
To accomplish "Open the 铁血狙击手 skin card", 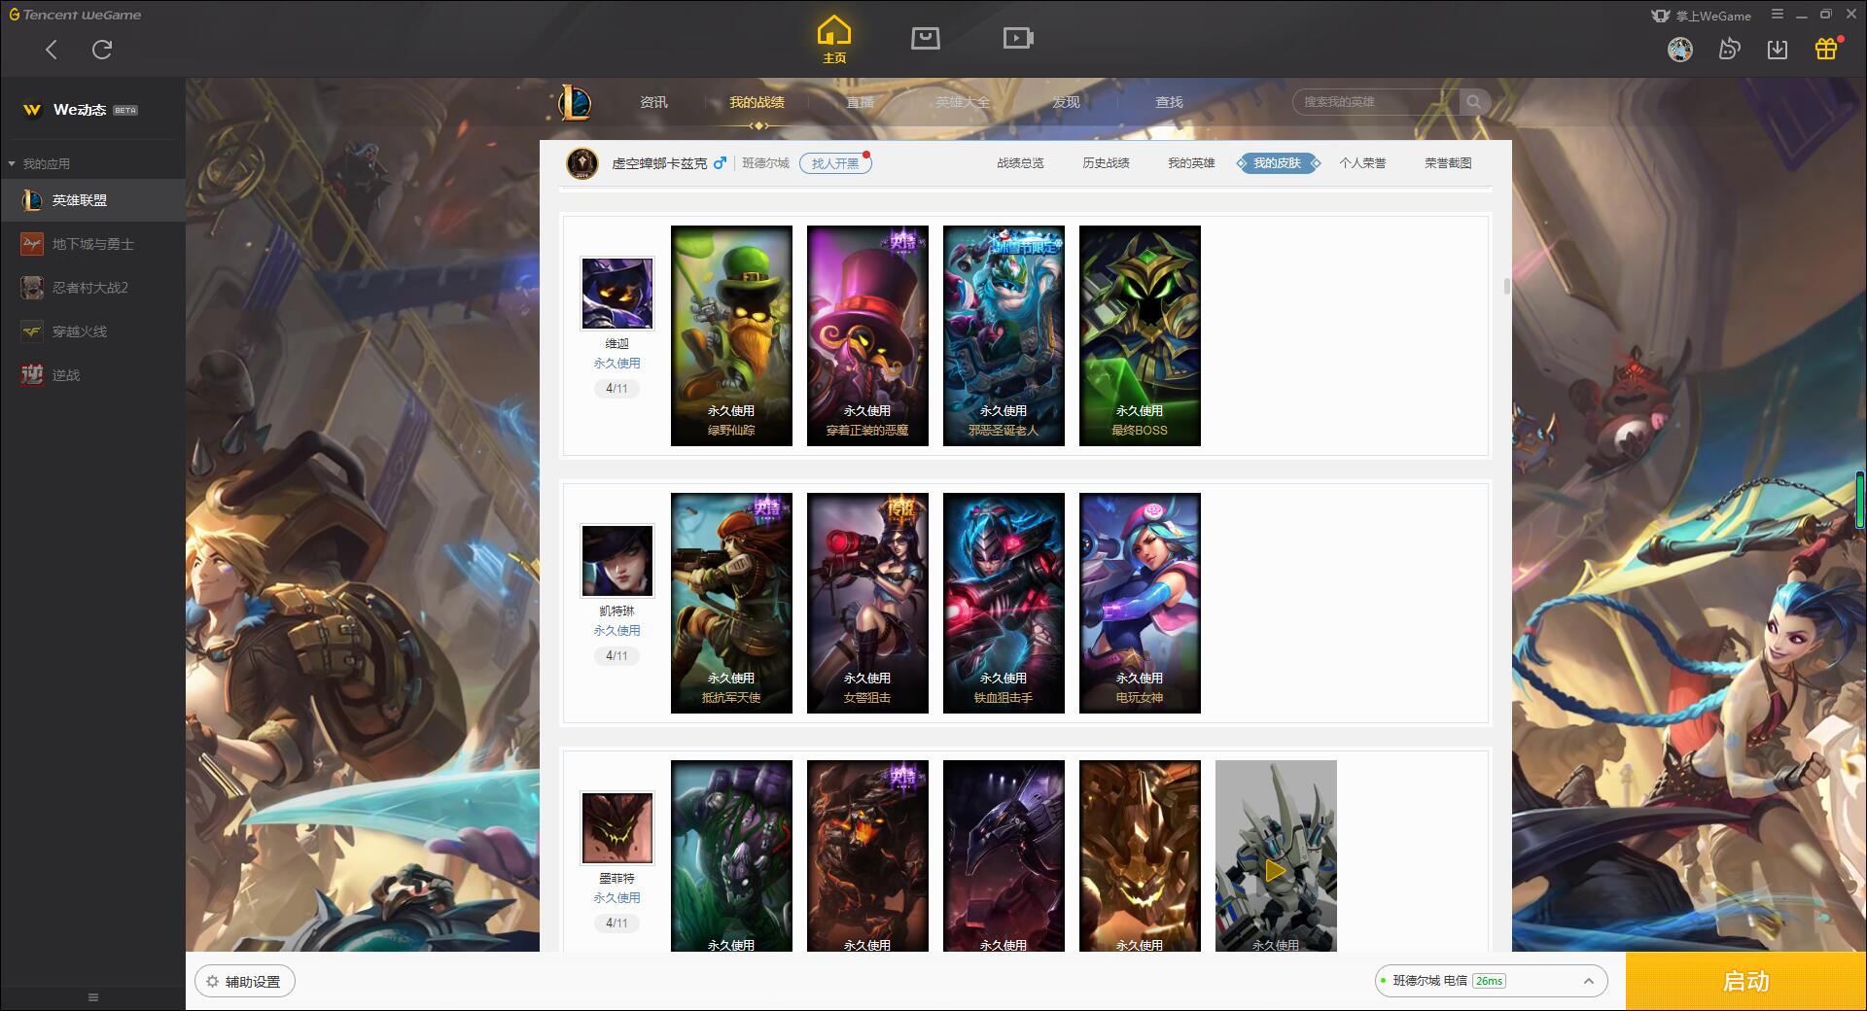I will tap(1004, 604).
